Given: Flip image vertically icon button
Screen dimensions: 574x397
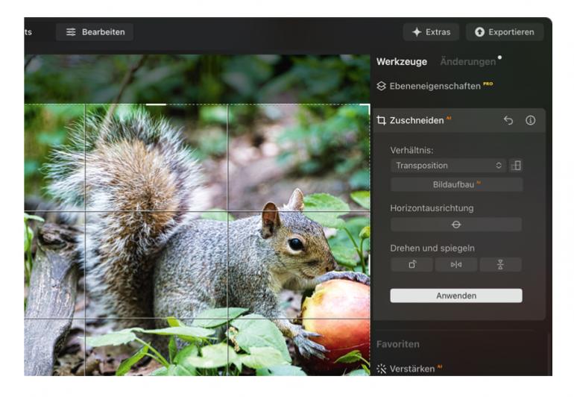Looking at the screenshot, I should tap(500, 265).
